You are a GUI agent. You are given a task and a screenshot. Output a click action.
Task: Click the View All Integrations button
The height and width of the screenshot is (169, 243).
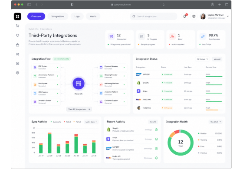pyautogui.click(x=79, y=109)
